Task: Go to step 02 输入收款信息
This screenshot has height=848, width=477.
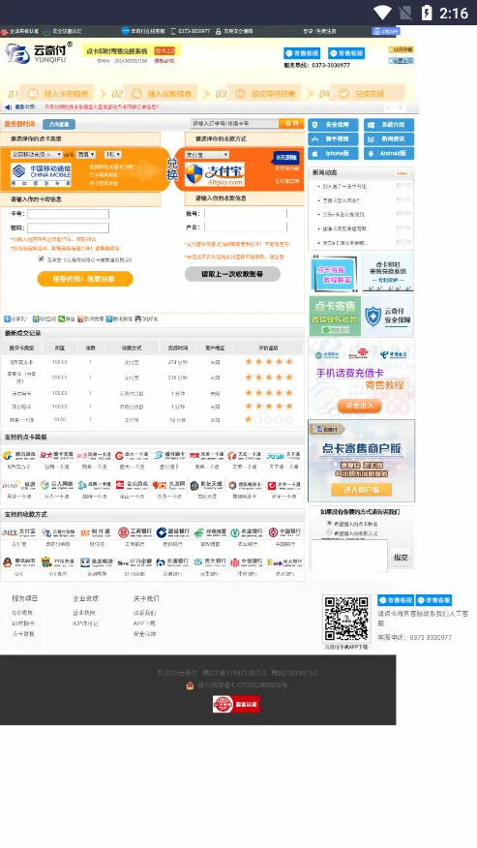Action: tap(154, 94)
